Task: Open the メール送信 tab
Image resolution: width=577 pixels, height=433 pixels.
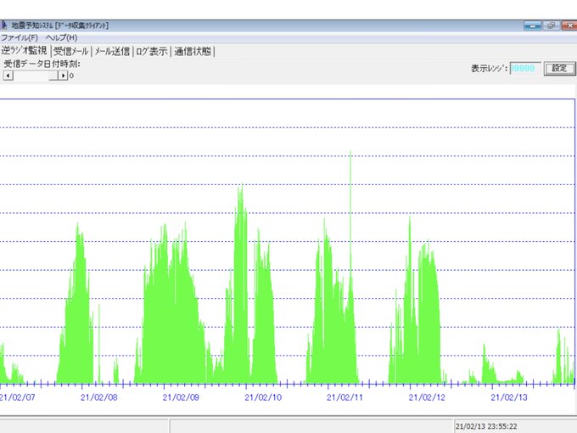Action: click(112, 51)
